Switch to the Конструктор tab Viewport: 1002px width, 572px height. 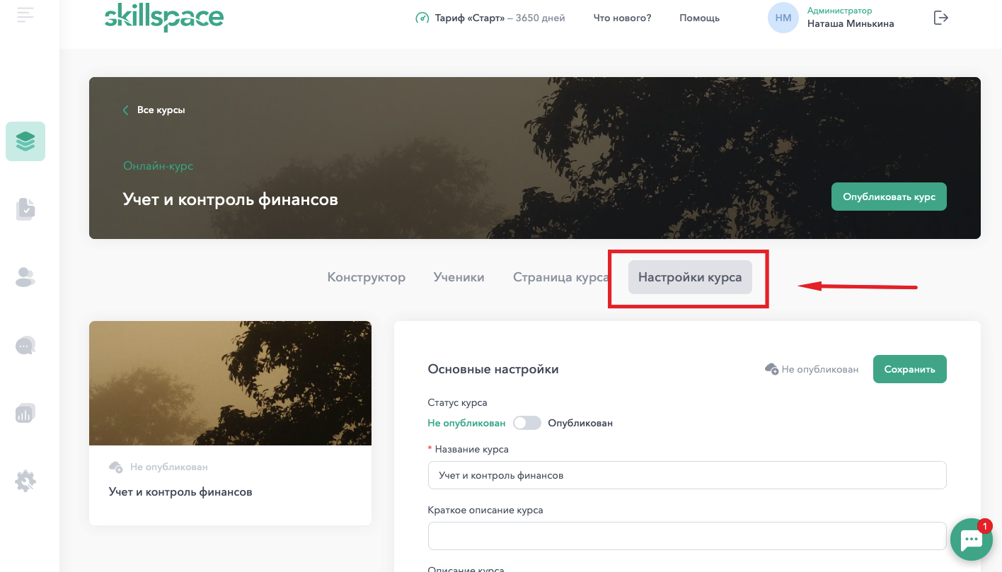(367, 277)
